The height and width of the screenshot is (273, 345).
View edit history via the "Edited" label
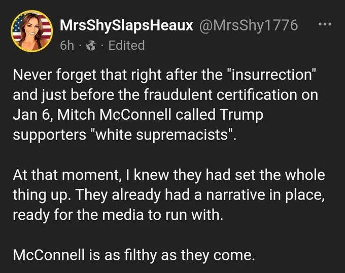[126, 45]
